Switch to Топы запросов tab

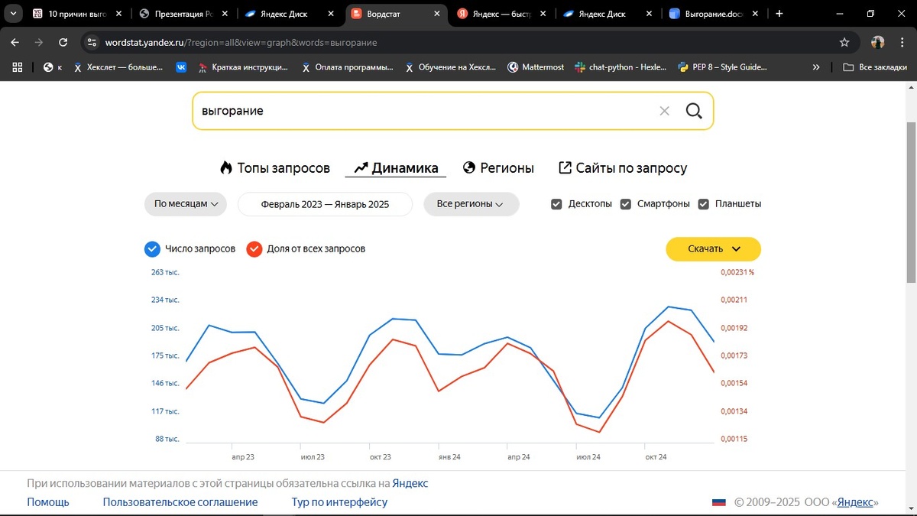[x=274, y=168]
